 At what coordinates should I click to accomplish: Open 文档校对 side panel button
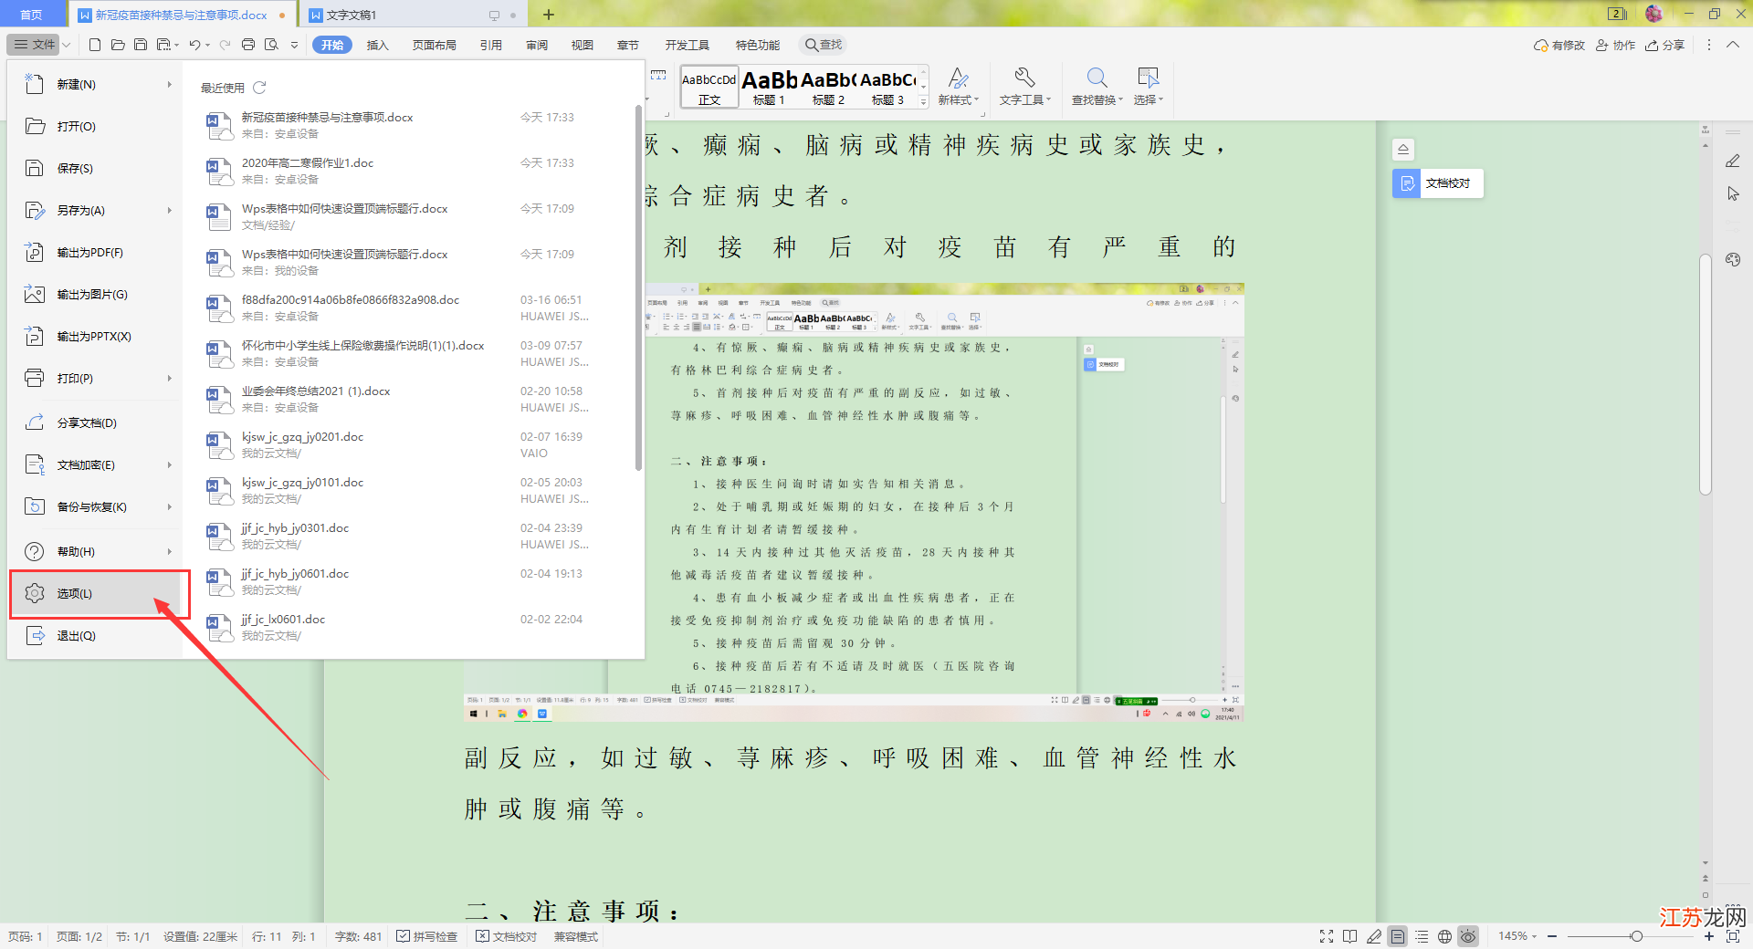[x=1438, y=183]
